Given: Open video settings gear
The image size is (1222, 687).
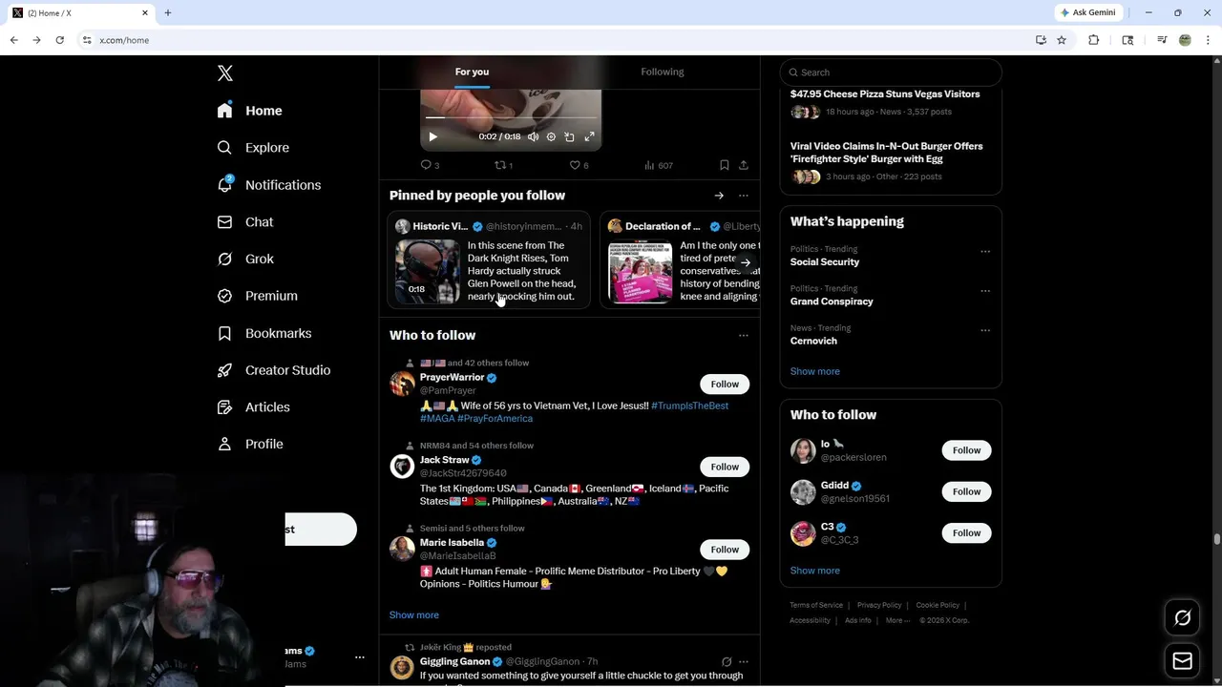Looking at the screenshot, I should point(551,136).
